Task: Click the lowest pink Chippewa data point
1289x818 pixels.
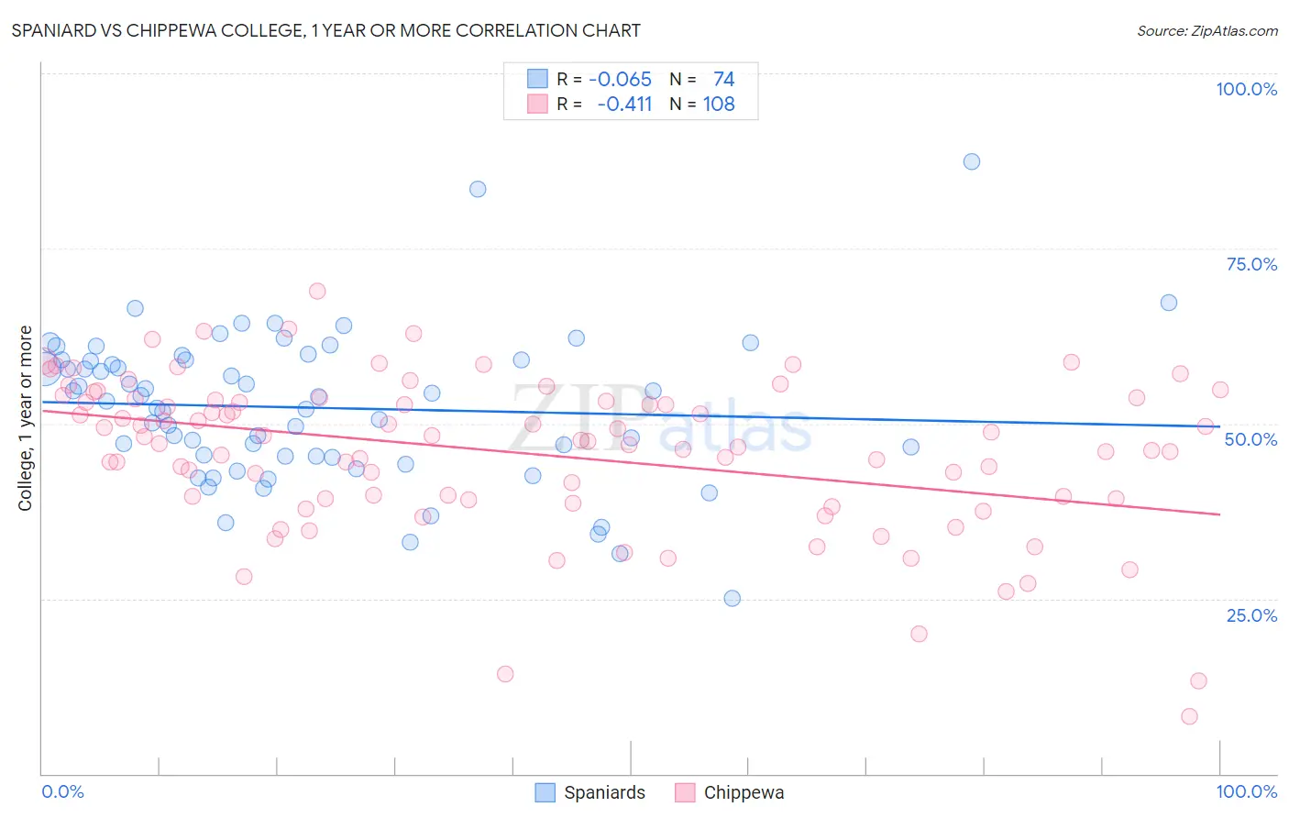Action: [1189, 716]
